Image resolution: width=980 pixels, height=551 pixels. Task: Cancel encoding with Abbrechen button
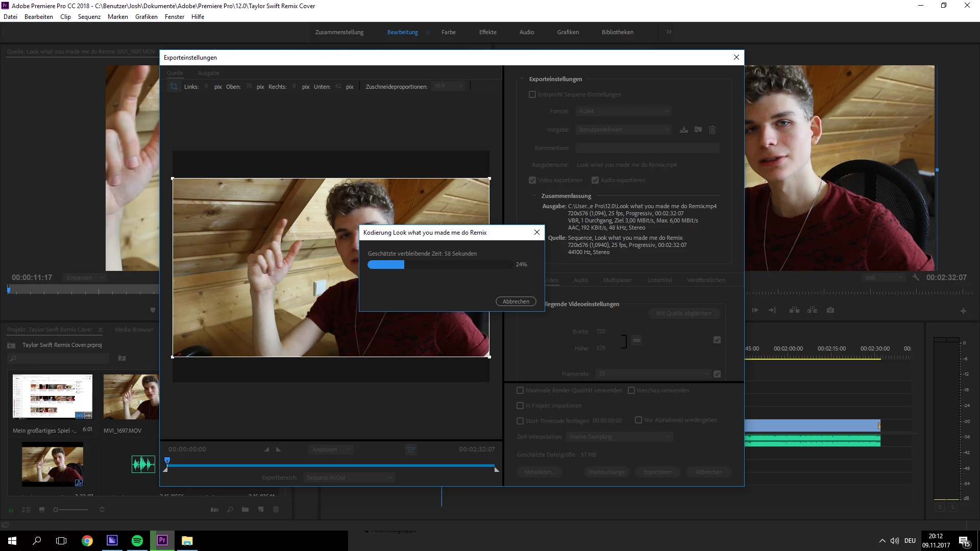click(x=516, y=302)
